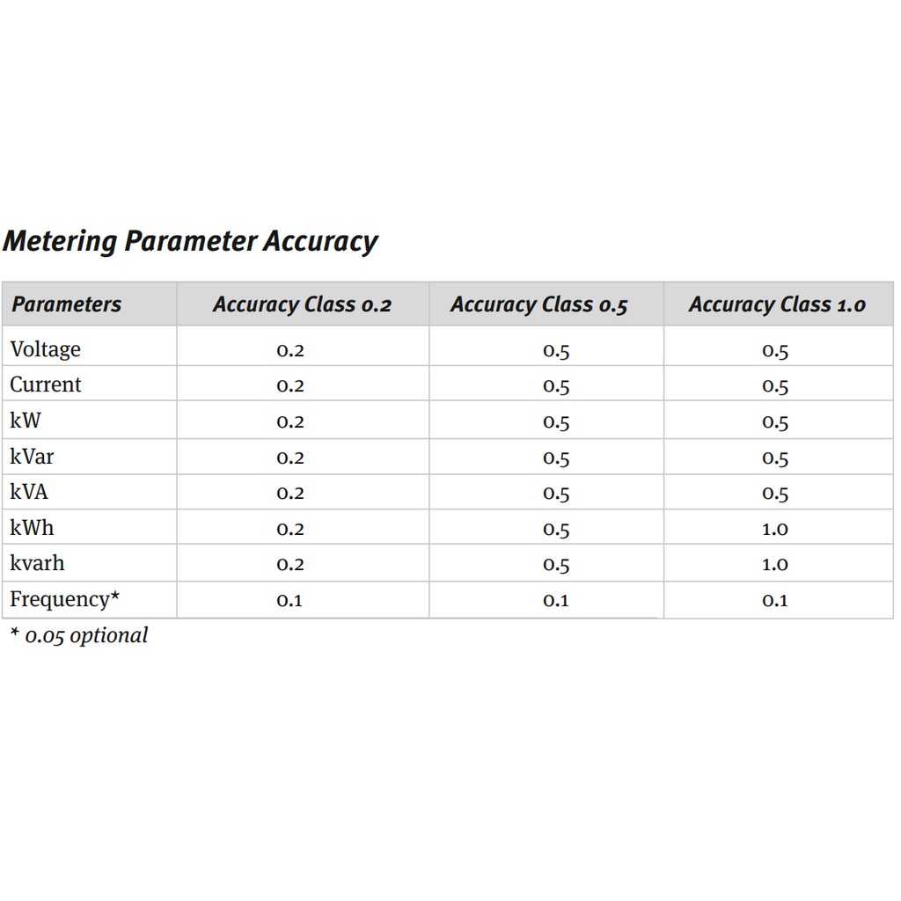The image size is (901, 901).
Task: Select the kVA row label
Action: coord(29,492)
